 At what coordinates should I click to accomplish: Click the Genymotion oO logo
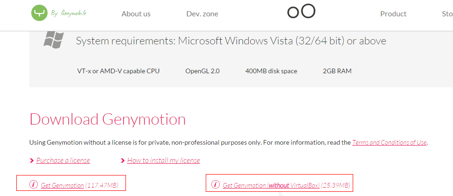[x=301, y=11]
